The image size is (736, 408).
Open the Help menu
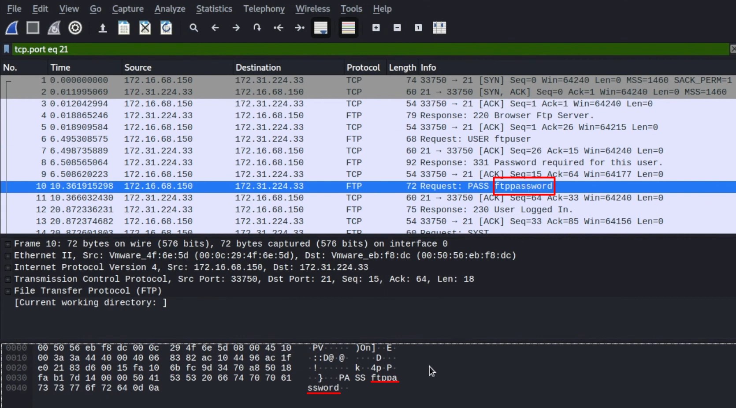click(x=382, y=9)
